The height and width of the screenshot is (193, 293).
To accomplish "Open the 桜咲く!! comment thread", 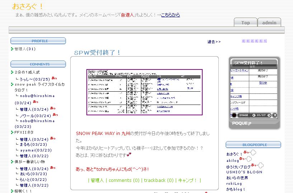I will click(23, 191).
